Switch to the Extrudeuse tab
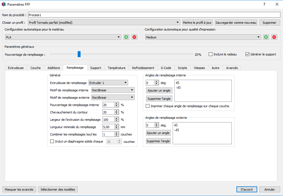 16,68
